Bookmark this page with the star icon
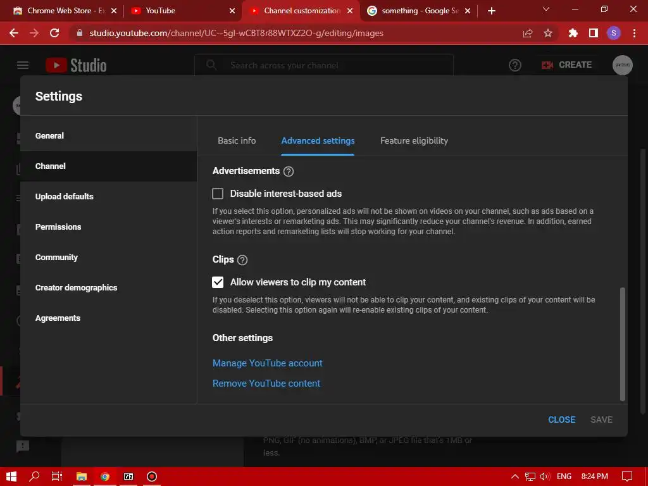648x486 pixels. [548, 33]
